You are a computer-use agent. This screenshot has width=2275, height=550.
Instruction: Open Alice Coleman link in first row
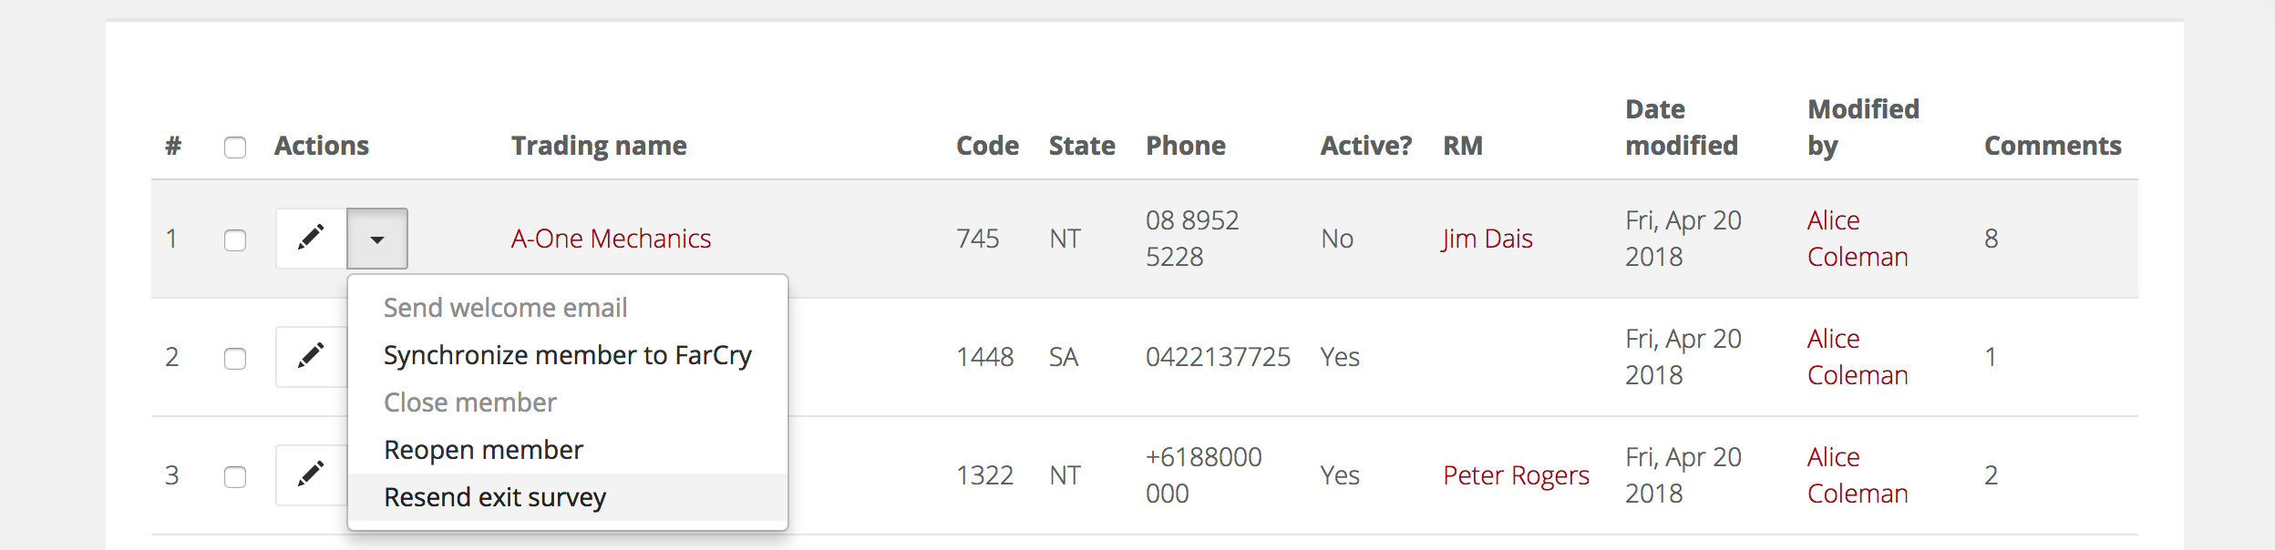coord(1858,239)
